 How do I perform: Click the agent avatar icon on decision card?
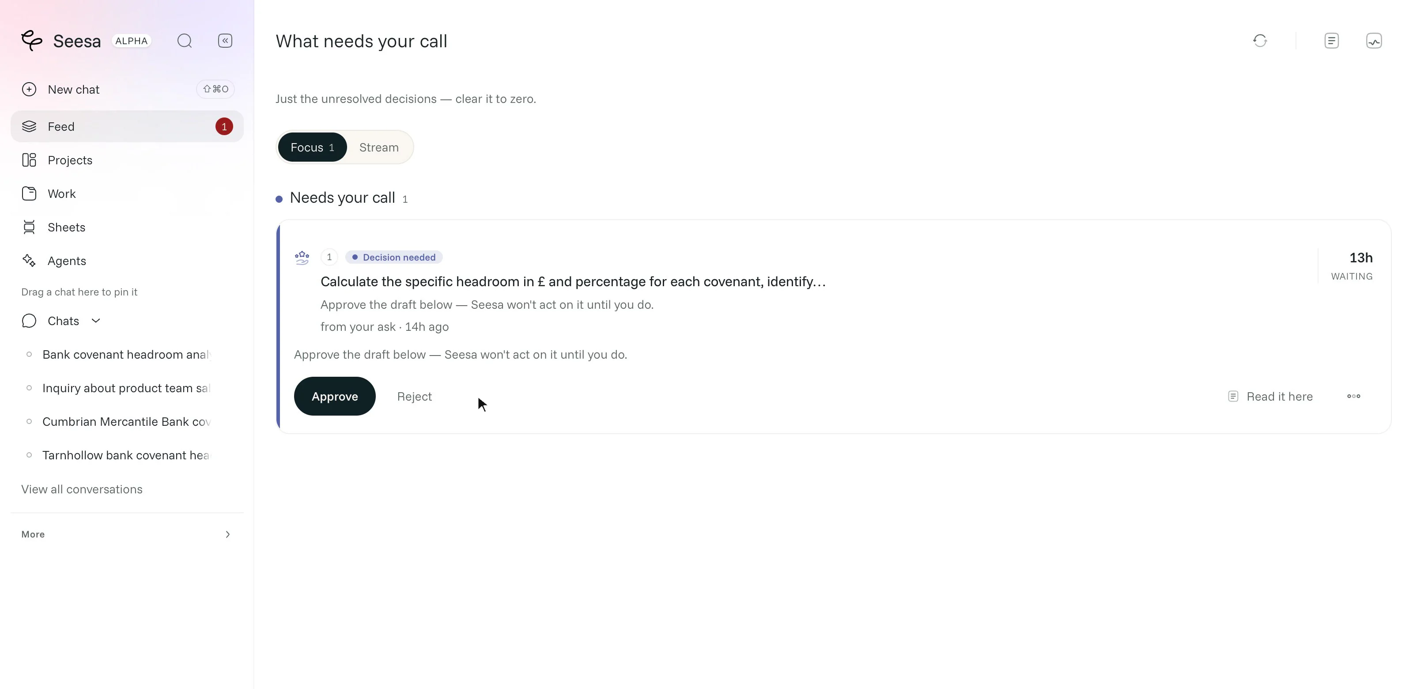click(302, 257)
